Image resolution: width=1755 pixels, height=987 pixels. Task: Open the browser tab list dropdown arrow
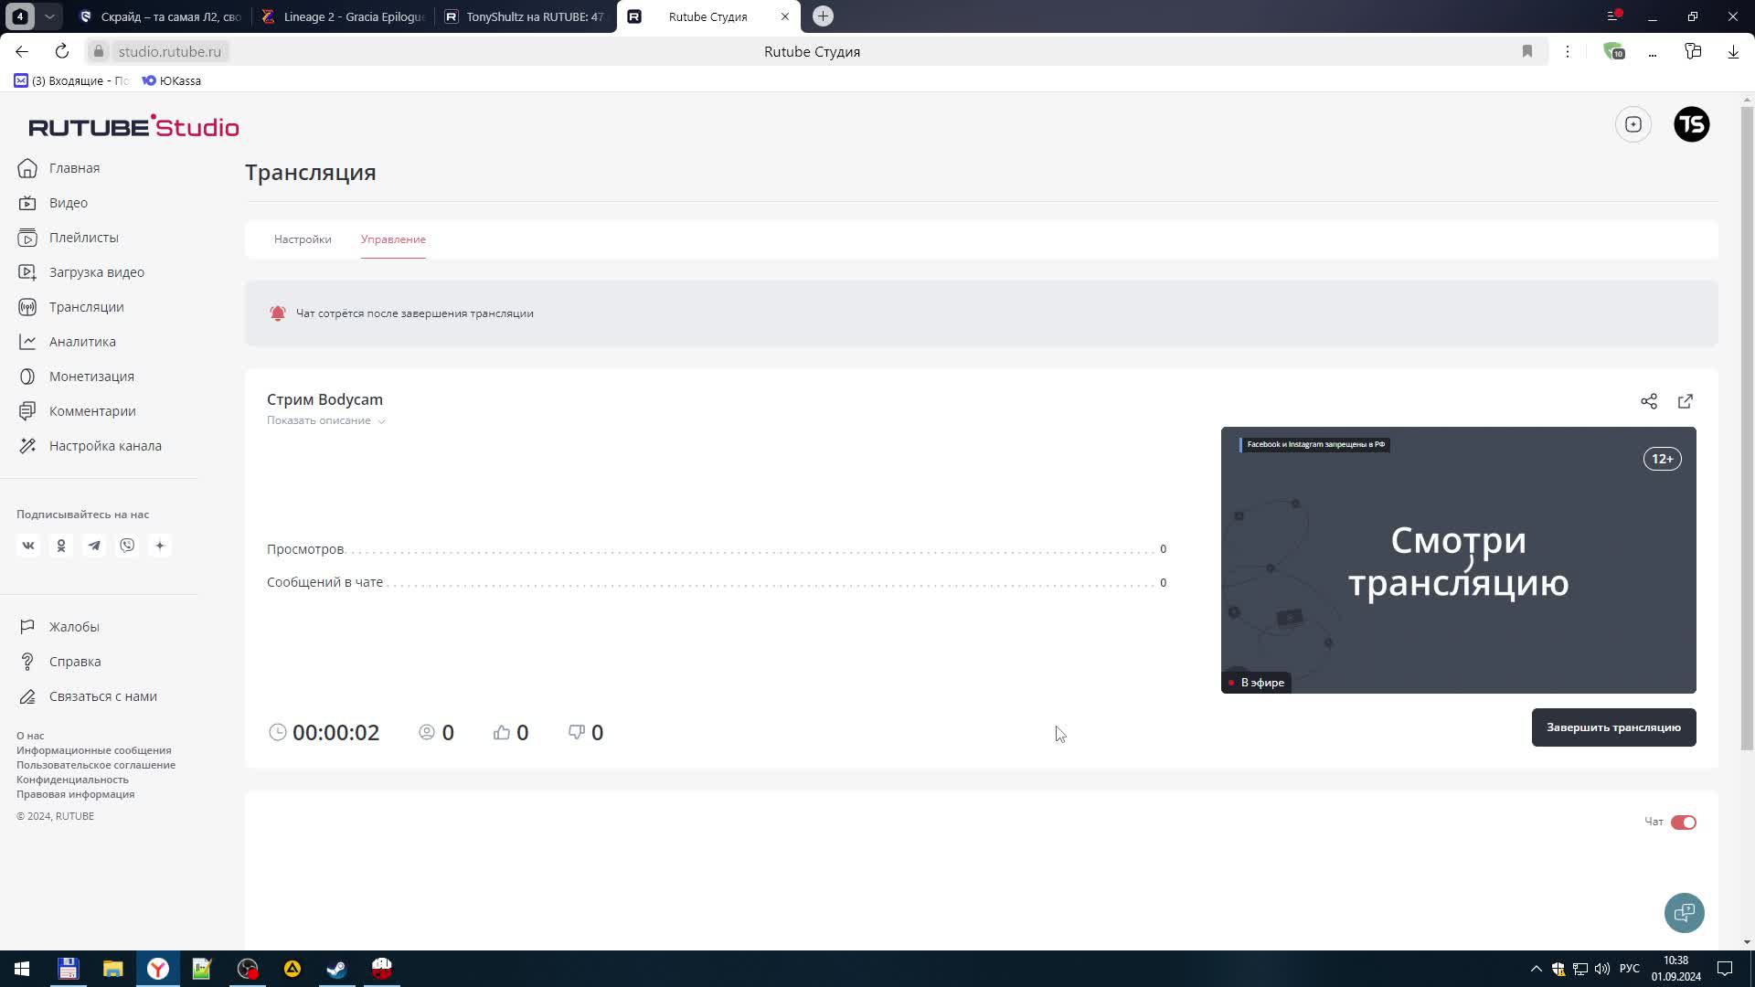pos(49,16)
